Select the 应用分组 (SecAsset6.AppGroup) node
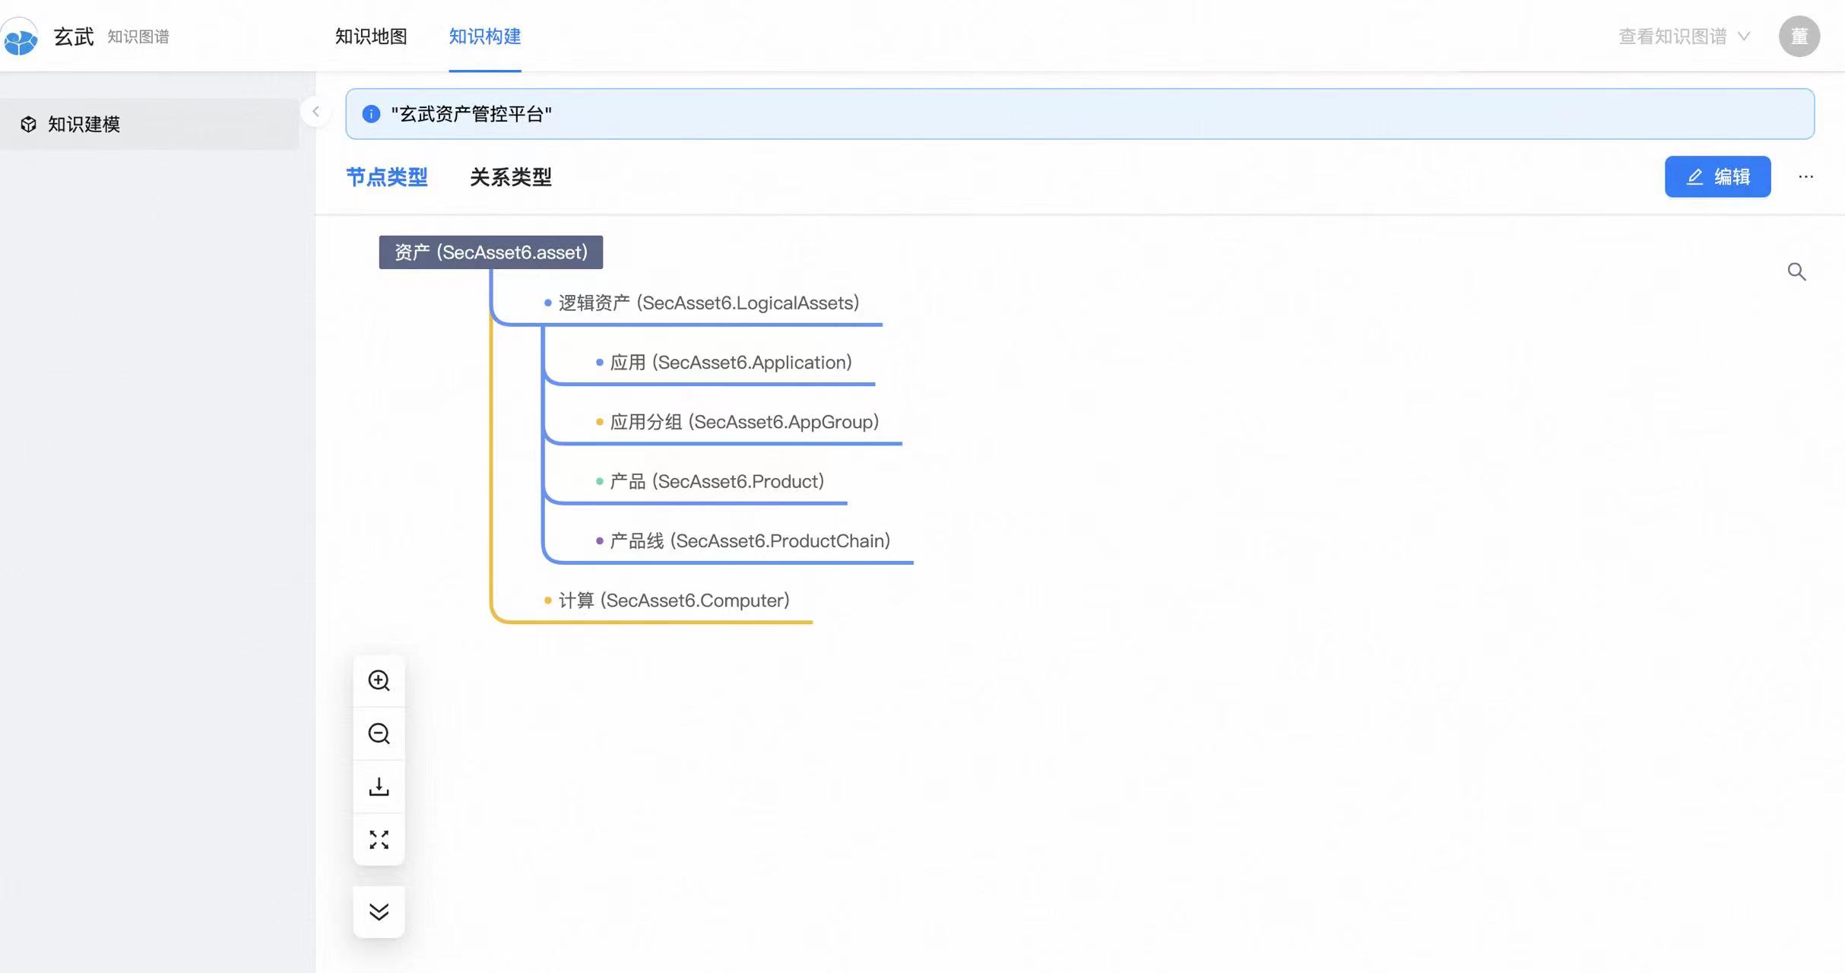 pos(744,422)
